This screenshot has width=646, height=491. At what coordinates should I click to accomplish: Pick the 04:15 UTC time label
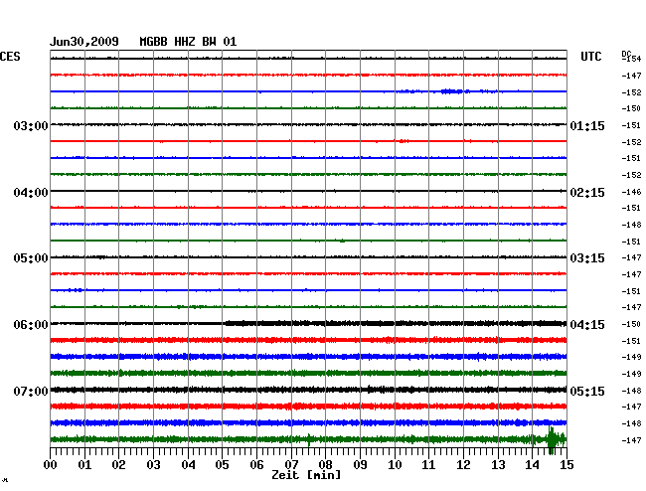[x=587, y=325]
